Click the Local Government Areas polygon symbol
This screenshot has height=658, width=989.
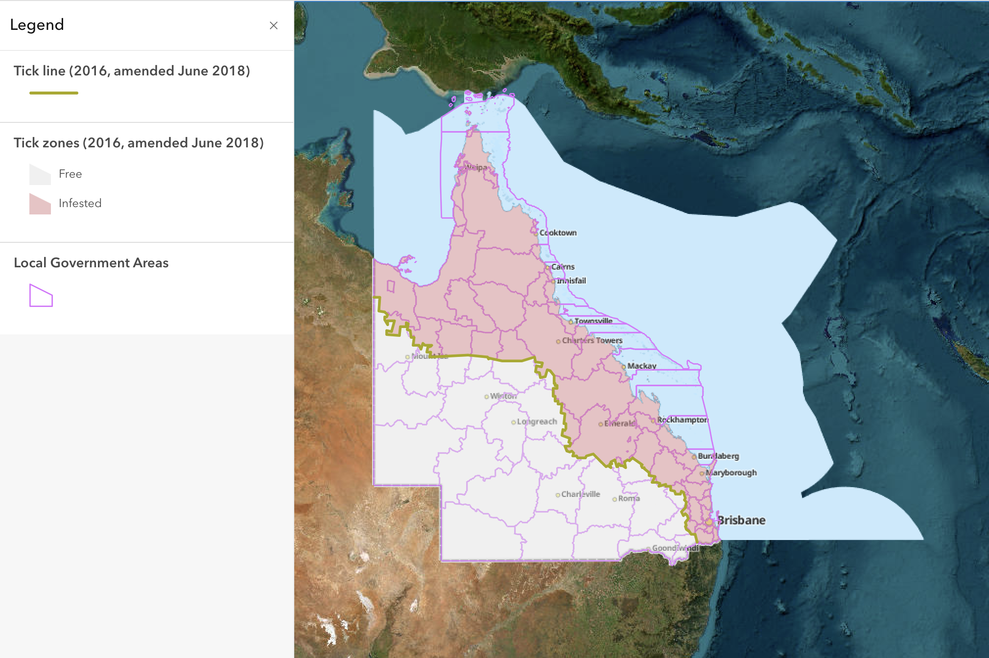41,296
